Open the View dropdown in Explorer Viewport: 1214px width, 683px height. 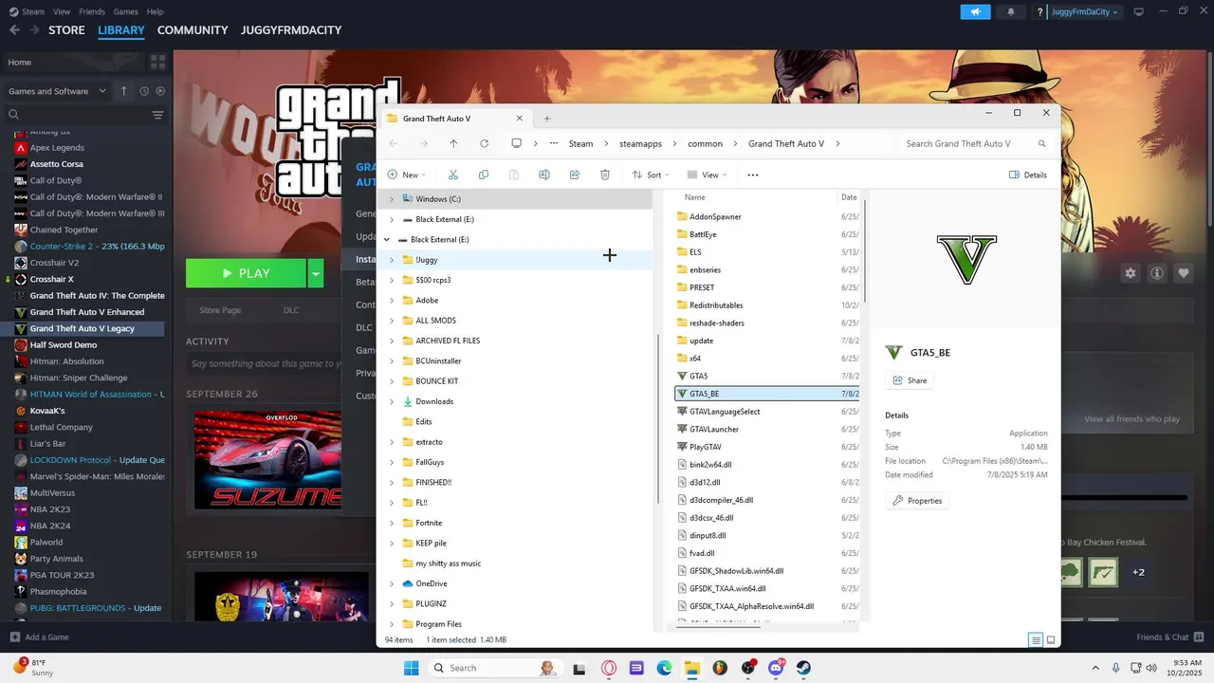pyautogui.click(x=707, y=175)
